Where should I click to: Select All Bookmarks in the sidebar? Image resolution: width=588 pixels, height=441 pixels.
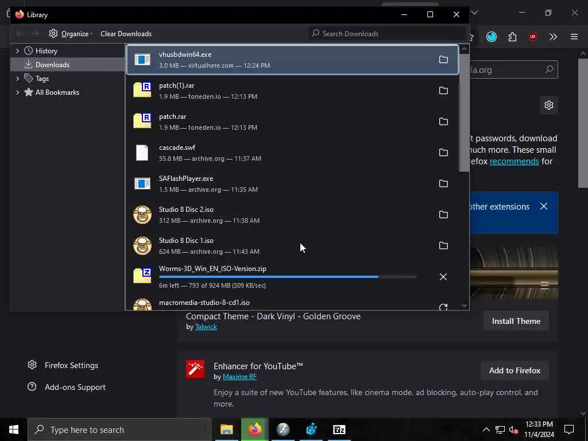tap(57, 92)
